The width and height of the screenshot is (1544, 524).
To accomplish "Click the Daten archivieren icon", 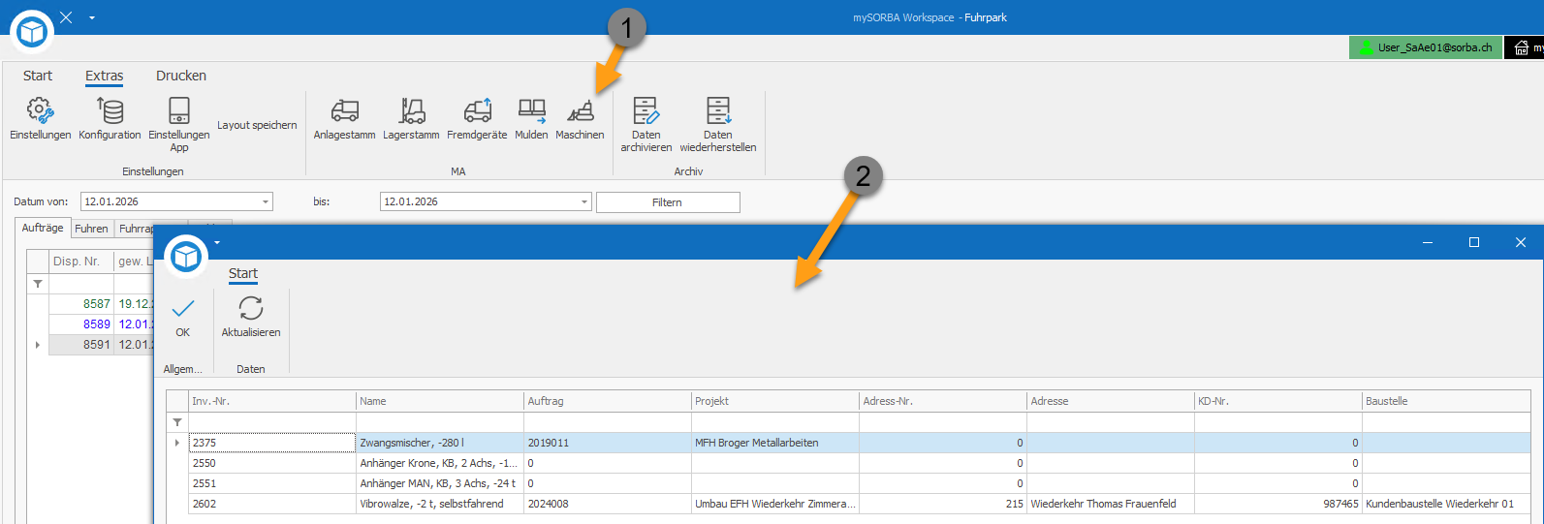I will 646,110.
